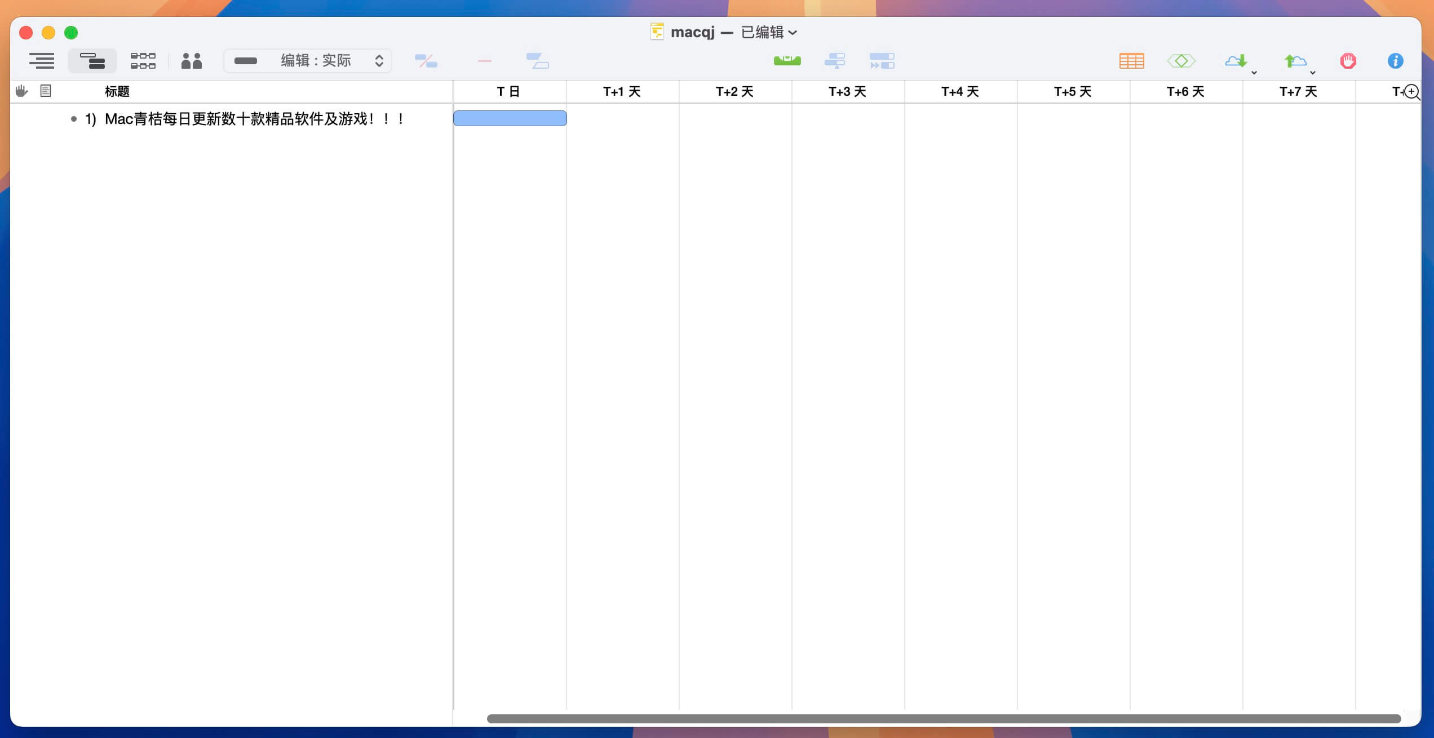Open the network diagram view
The image size is (1434, 738).
point(143,60)
